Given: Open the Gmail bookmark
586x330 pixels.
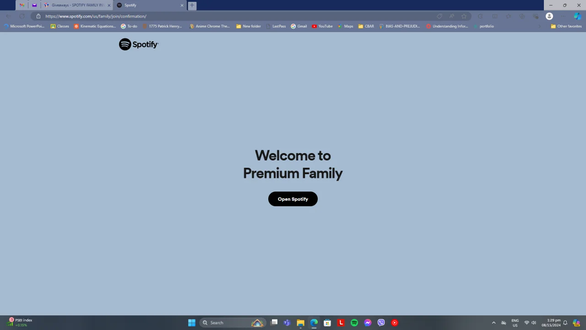Looking at the screenshot, I should pyautogui.click(x=299, y=26).
